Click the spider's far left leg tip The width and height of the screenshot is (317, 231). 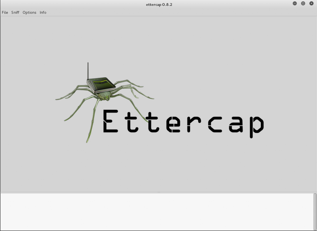57,99
